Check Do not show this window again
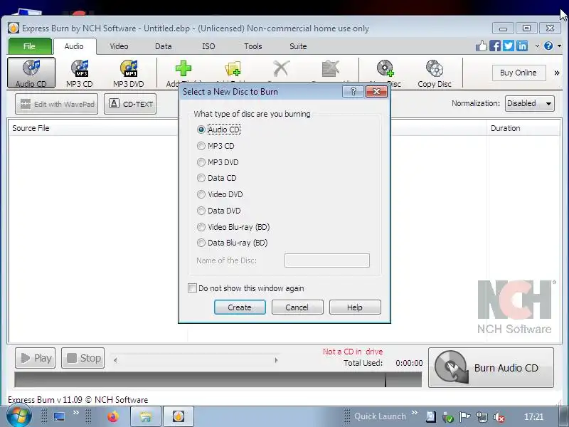The height and width of the screenshot is (427, 569). click(x=192, y=288)
